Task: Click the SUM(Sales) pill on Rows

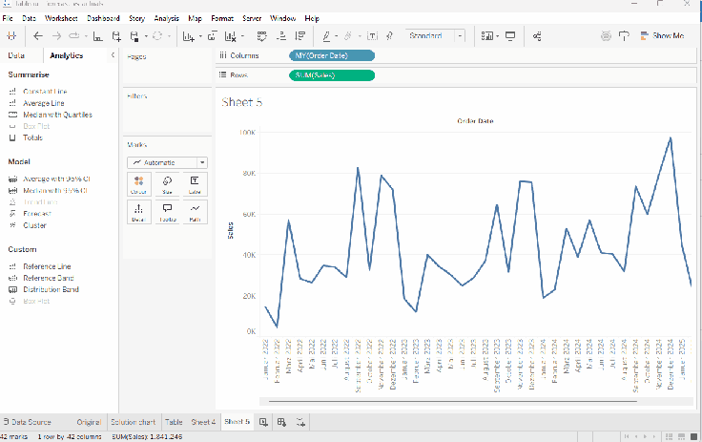Action: click(x=332, y=74)
